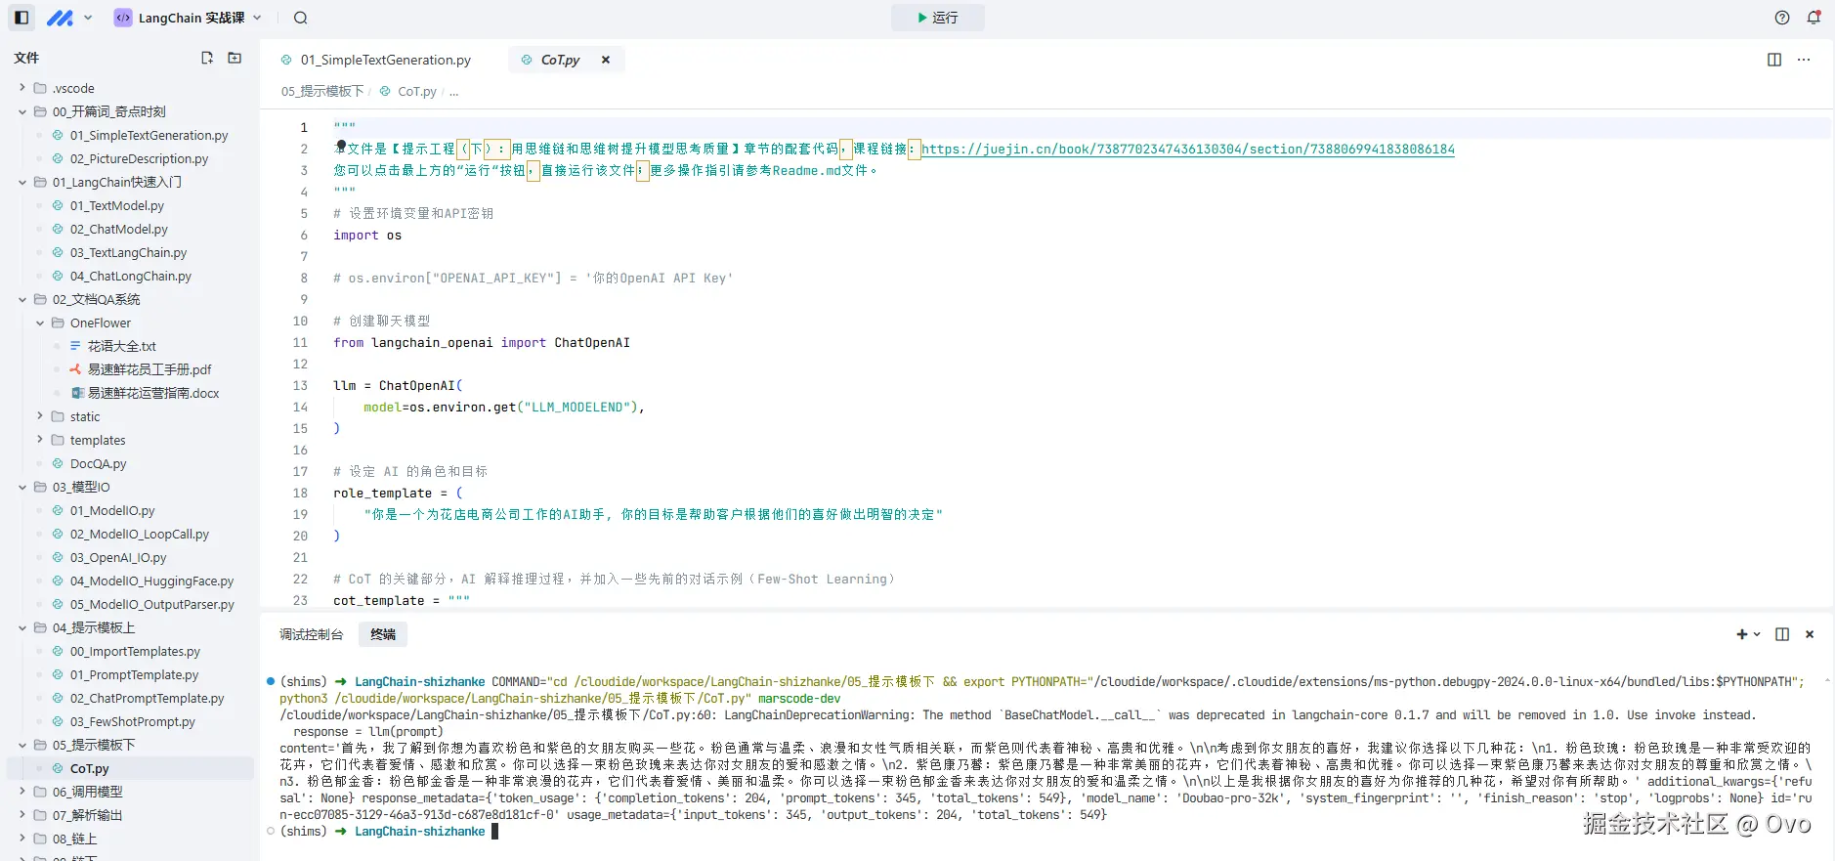
Task: Expand the .vscode folder
Action: 22,88
